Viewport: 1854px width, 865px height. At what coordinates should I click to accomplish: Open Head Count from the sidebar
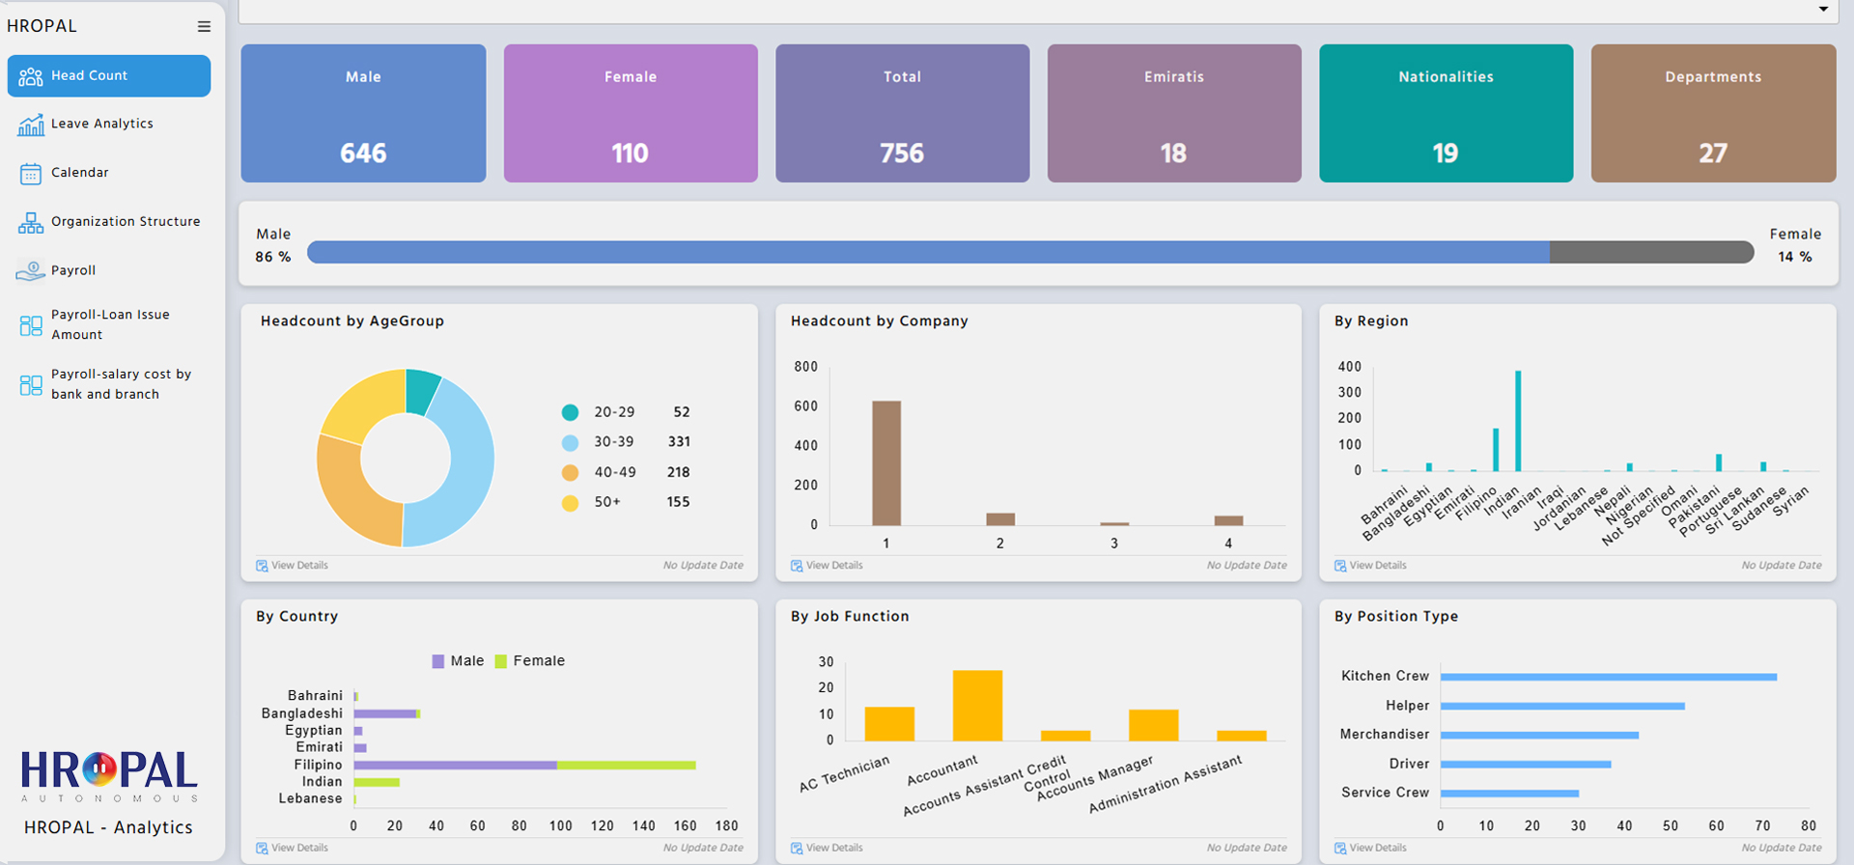coord(109,75)
